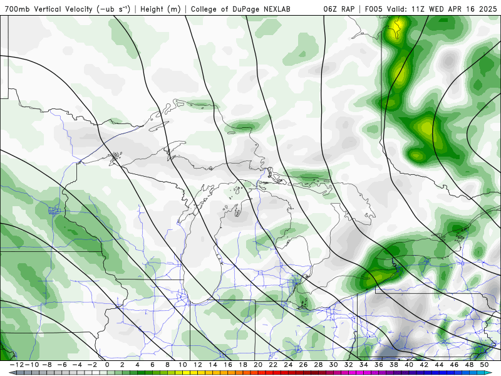Choose the '18' tick label on colorbar

click(x=243, y=365)
